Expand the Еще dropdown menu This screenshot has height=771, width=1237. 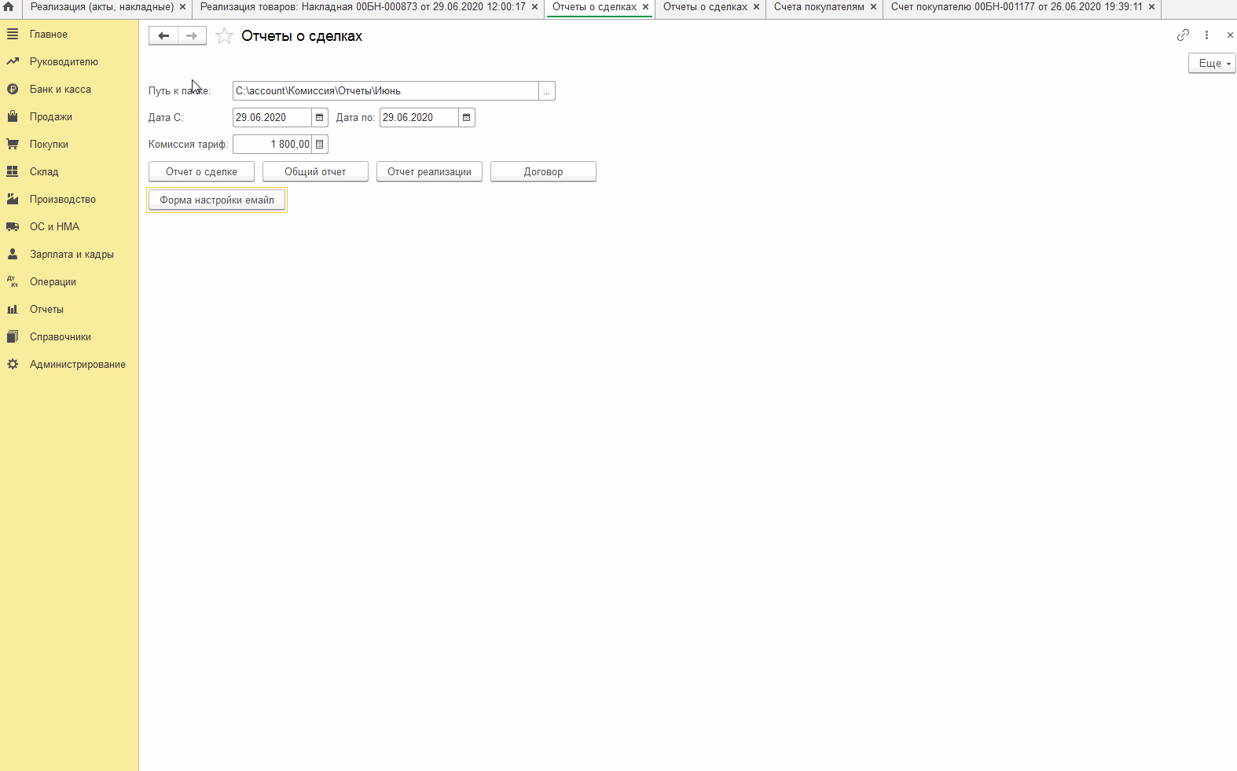click(1212, 64)
